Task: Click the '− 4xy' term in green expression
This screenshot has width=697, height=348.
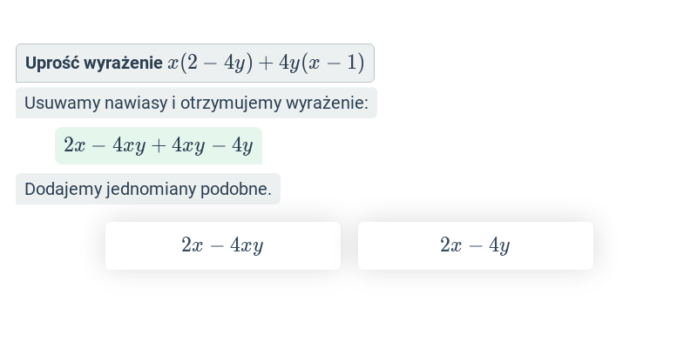Action: tap(117, 145)
